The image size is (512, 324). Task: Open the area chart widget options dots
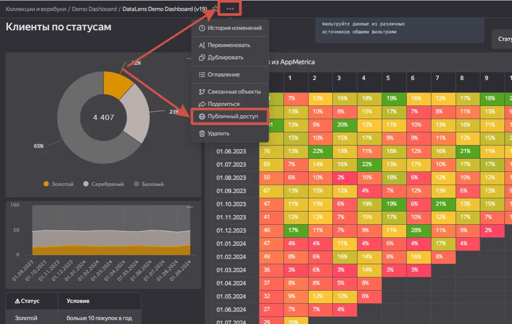(x=189, y=207)
